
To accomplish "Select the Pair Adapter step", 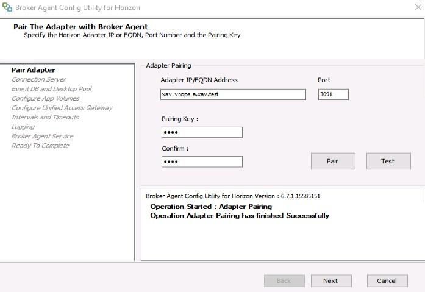I will coord(34,70).
